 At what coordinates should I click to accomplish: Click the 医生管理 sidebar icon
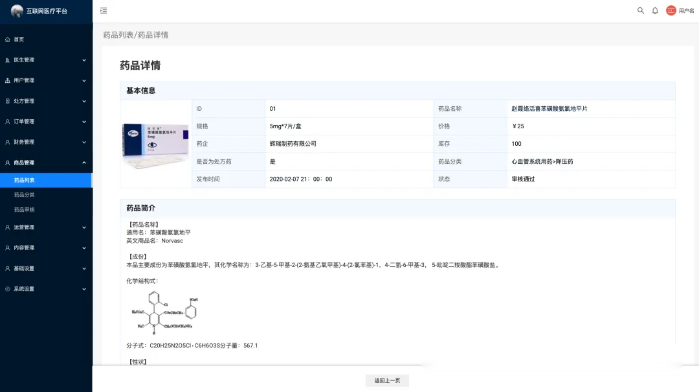pos(8,60)
